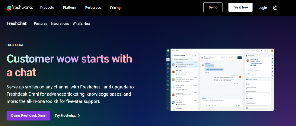Click the sort arrows button above conversation list
The height and width of the screenshot is (126, 296).
tap(192, 56)
